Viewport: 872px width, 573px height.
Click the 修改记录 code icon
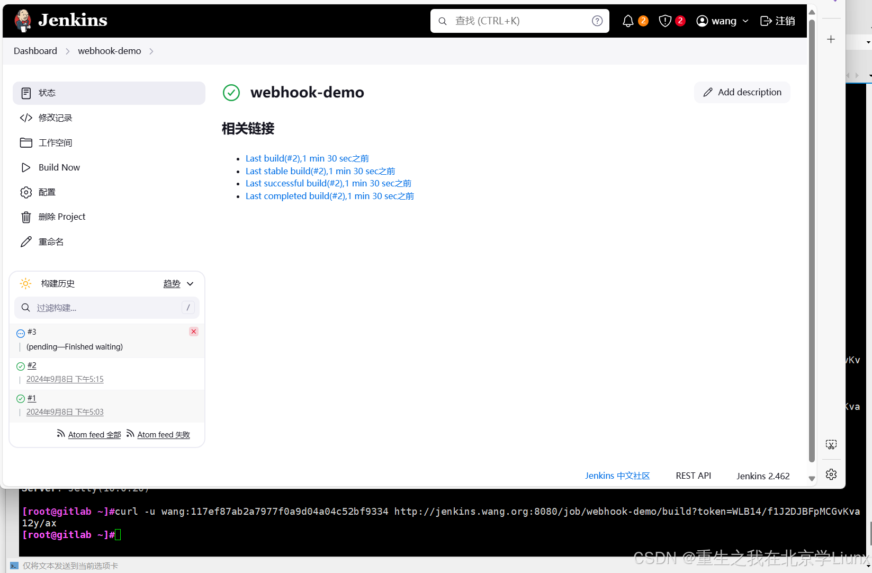click(26, 118)
